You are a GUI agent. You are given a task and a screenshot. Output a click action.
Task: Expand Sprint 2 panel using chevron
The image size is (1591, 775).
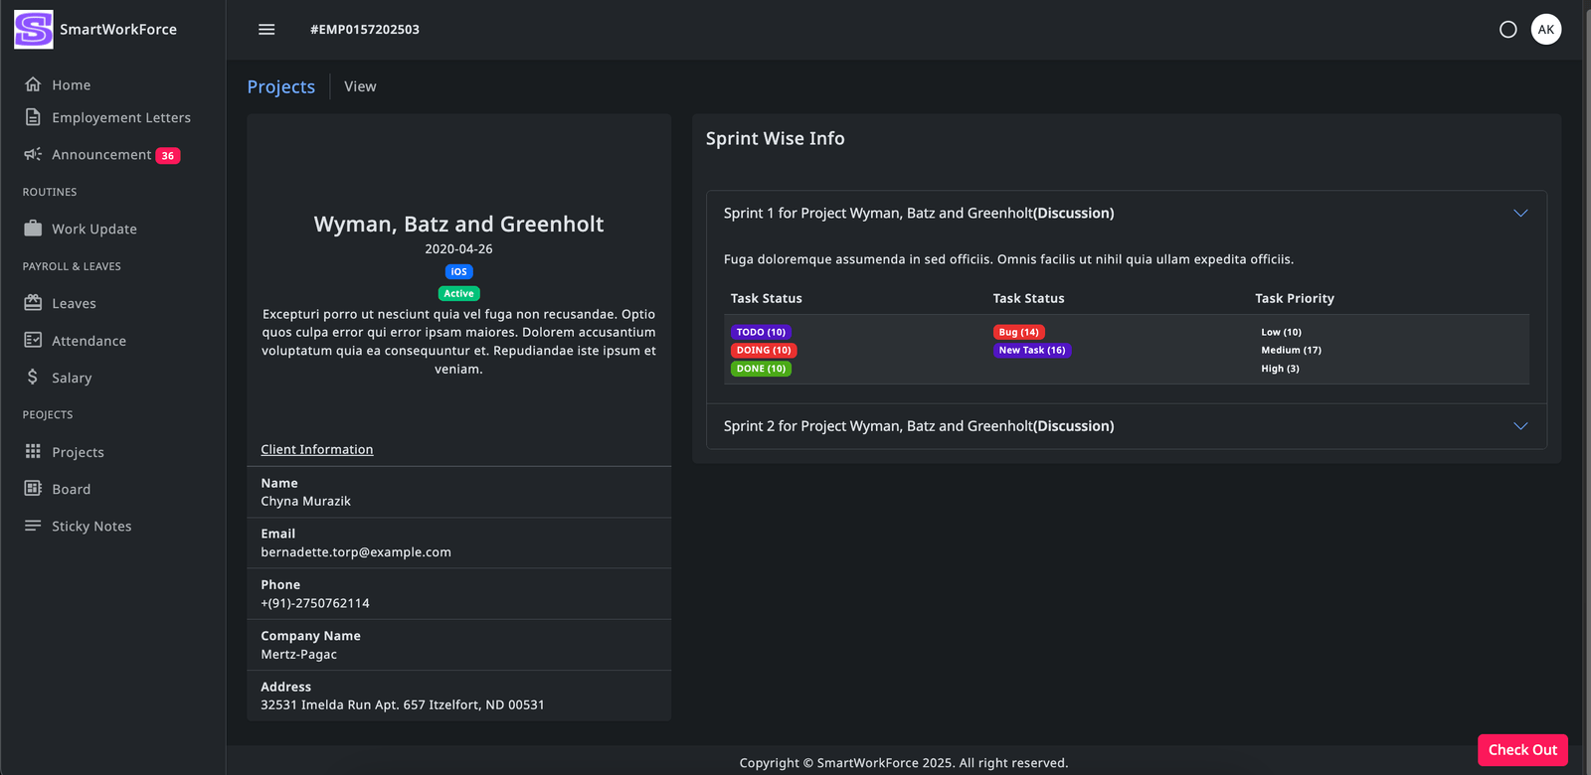(x=1519, y=426)
